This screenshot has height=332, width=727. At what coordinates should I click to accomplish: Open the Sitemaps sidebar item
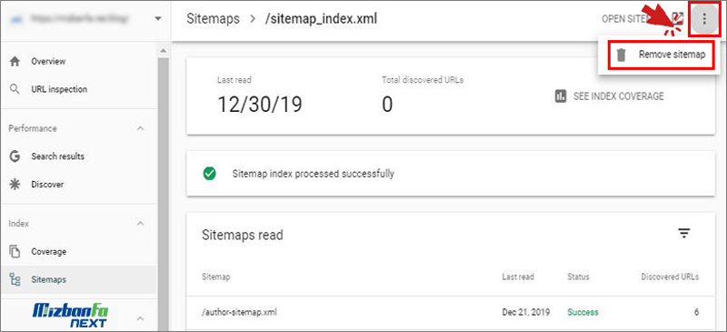(x=79, y=279)
